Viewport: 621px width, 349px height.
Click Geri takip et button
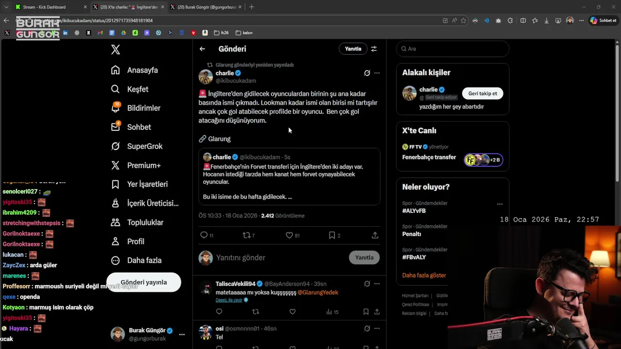click(483, 94)
